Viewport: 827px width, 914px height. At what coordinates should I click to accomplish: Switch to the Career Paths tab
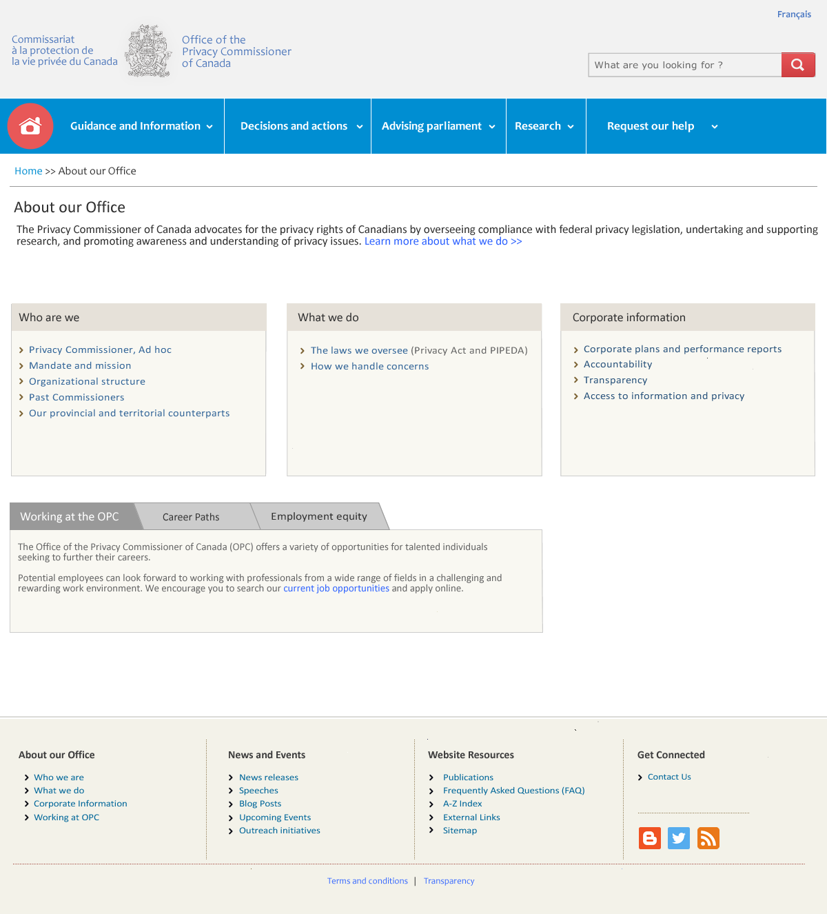click(x=191, y=517)
